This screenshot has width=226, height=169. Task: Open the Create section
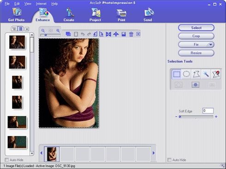(x=69, y=15)
